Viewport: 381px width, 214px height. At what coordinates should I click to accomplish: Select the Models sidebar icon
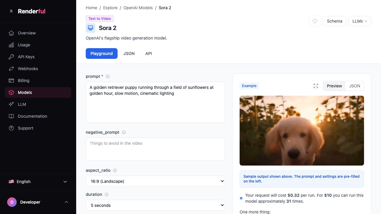pyautogui.click(x=11, y=92)
